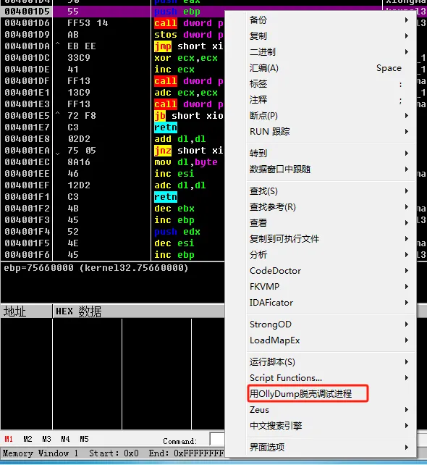Open 断点(P) submenu

tap(329, 116)
